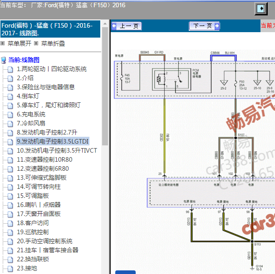Click PCM 电源继电器 label in diagram
The image size is (275, 274).
click(196, 73)
